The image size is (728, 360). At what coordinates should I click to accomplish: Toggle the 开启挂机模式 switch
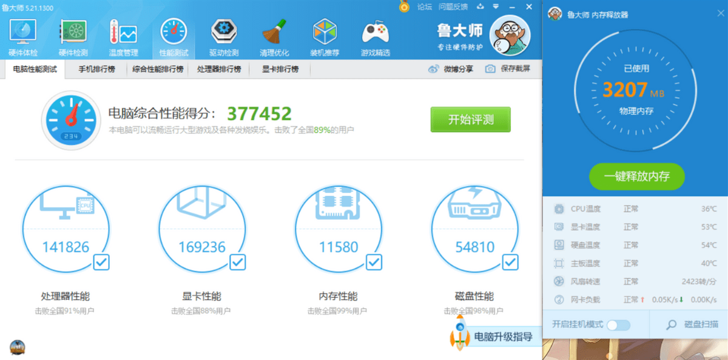(x=618, y=325)
